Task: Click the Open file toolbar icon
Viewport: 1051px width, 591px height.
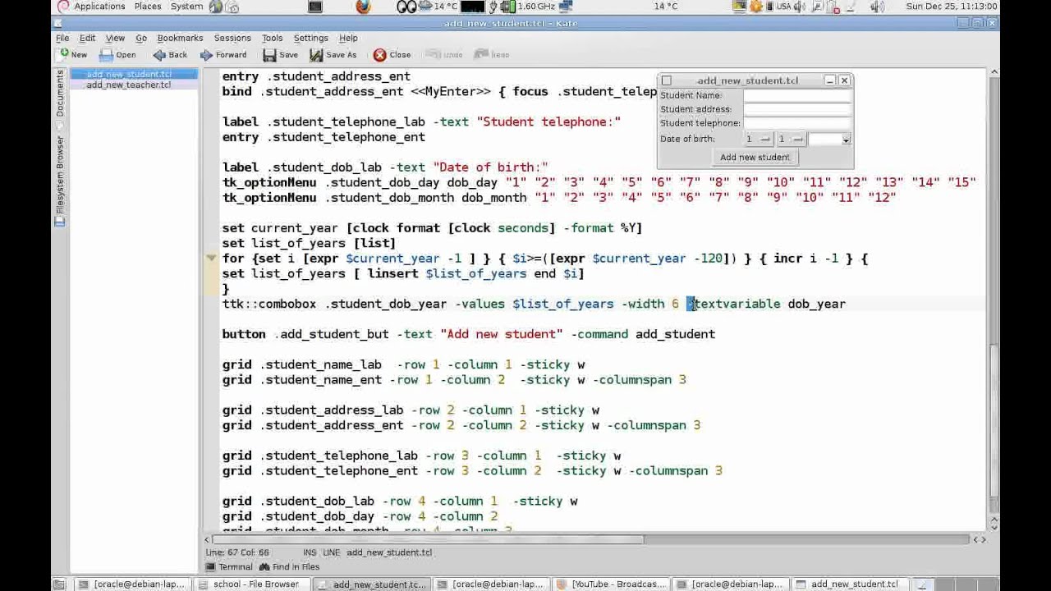Action: (x=106, y=55)
